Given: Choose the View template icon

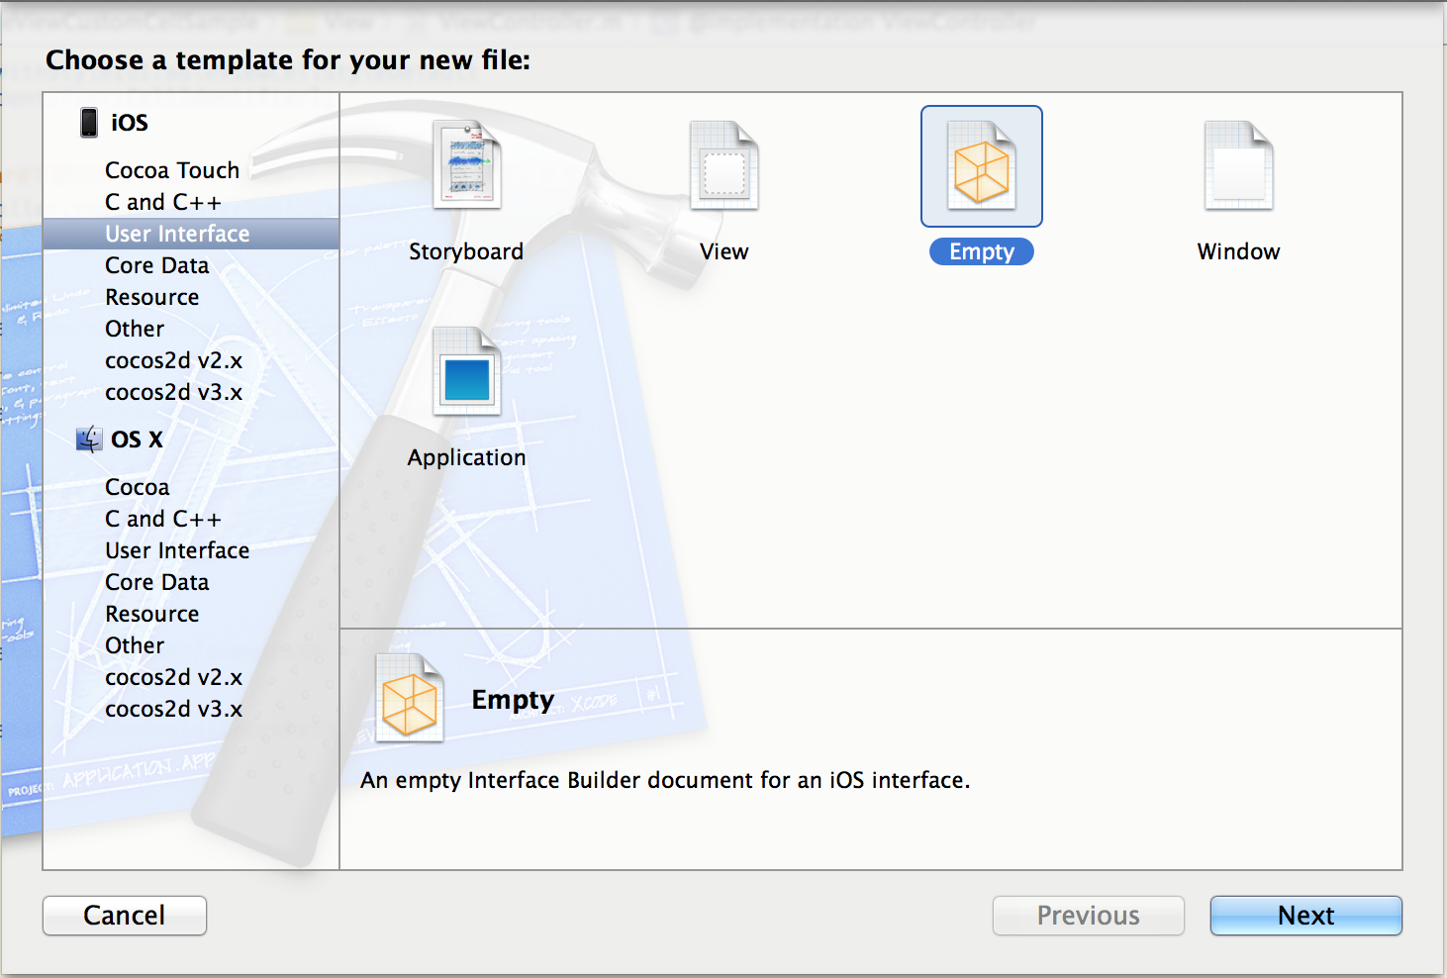Looking at the screenshot, I should [x=723, y=166].
